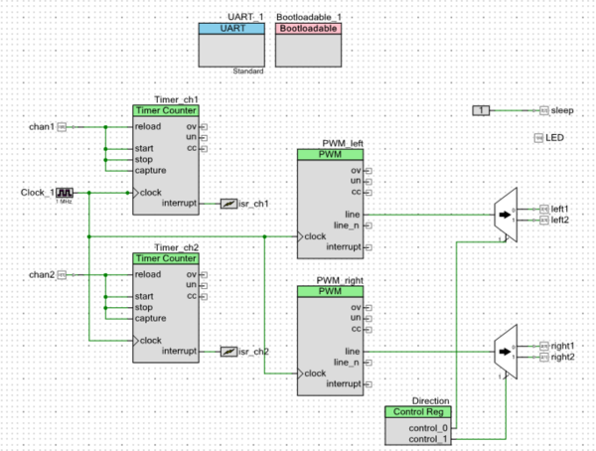Click the isr_ch2 interrupt icon
596x451 pixels.
(228, 352)
